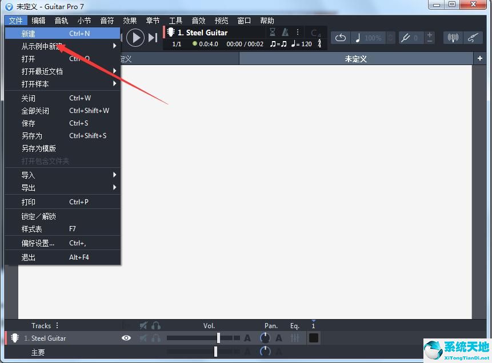This screenshot has width=492, height=363.
Task: Choose 另存为模版 from the menu
Action: pos(63,148)
